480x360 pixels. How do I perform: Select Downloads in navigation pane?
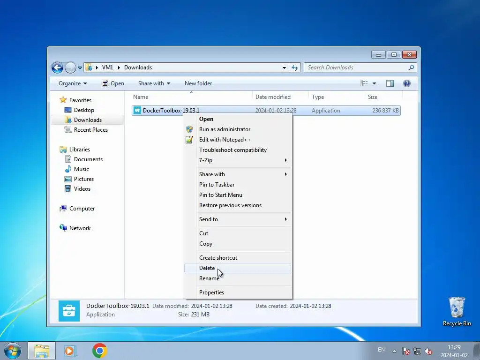click(x=88, y=120)
